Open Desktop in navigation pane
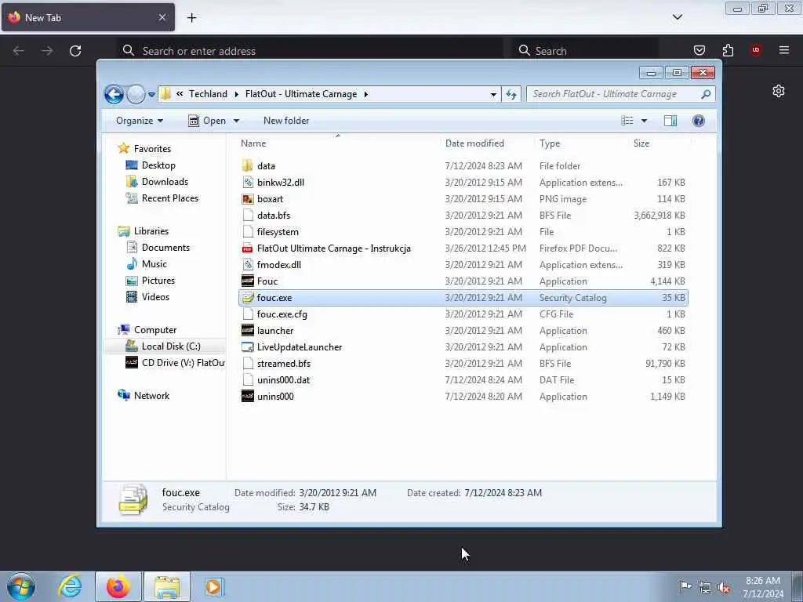This screenshot has width=803, height=602. coord(158,165)
